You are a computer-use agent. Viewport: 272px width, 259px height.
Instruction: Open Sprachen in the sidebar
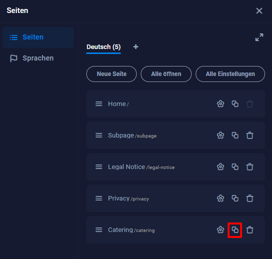tap(38, 58)
